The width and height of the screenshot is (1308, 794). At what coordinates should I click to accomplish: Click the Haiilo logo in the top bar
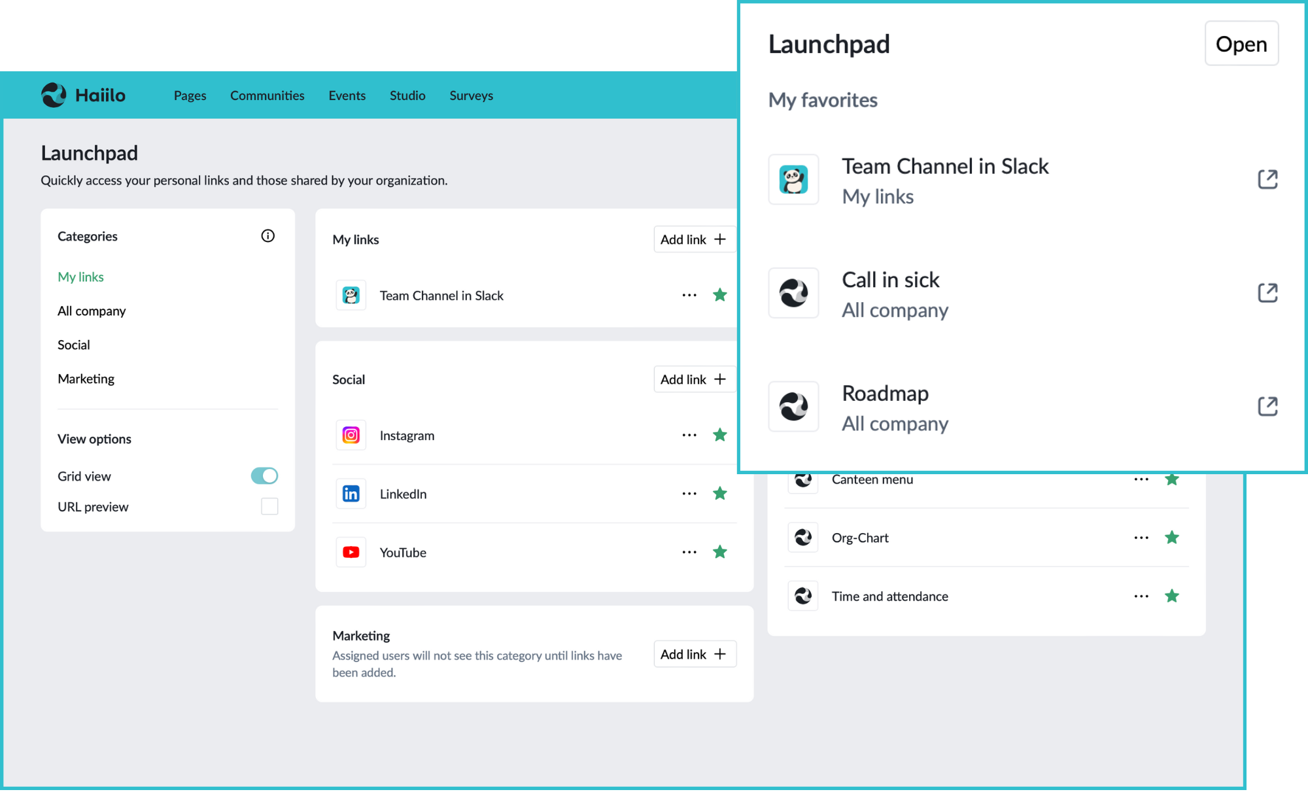click(82, 95)
